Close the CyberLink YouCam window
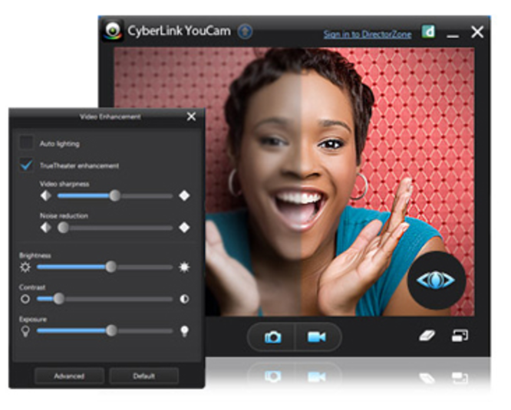The width and height of the screenshot is (511, 410). pyautogui.click(x=477, y=32)
